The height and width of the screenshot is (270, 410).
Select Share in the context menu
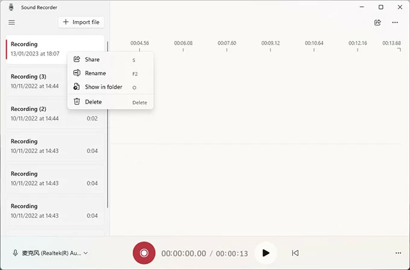tap(92, 60)
